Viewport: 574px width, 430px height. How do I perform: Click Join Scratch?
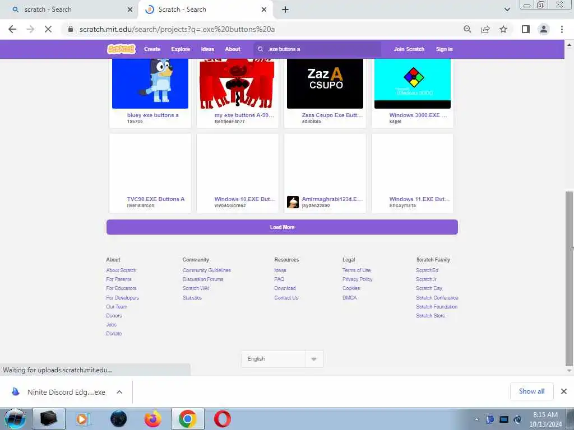pyautogui.click(x=409, y=49)
